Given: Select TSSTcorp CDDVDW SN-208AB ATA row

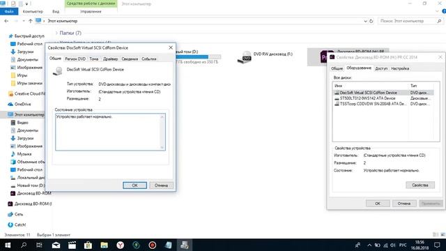Looking at the screenshot, I should [x=383, y=104].
